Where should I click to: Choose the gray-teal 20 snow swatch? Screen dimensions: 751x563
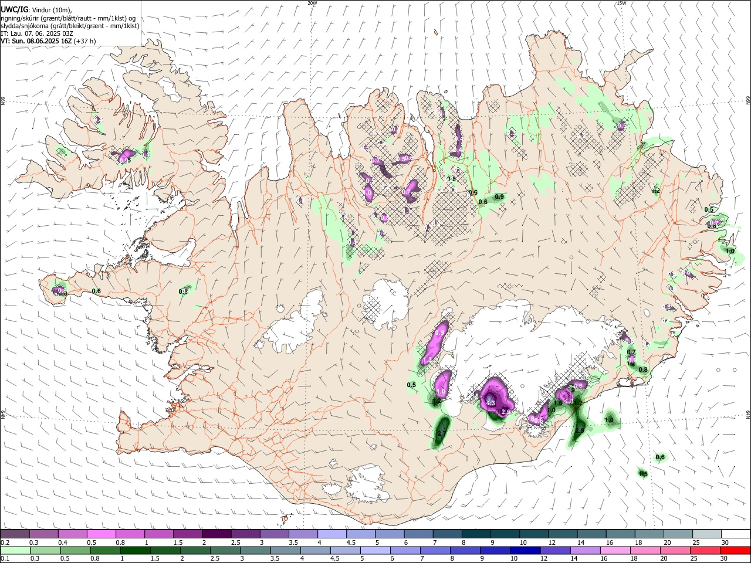[x=678, y=534]
